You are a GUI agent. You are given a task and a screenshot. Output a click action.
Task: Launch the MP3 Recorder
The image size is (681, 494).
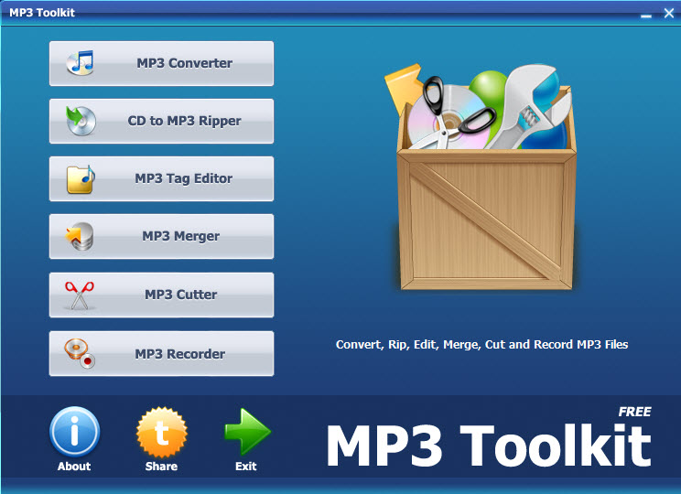(x=162, y=353)
